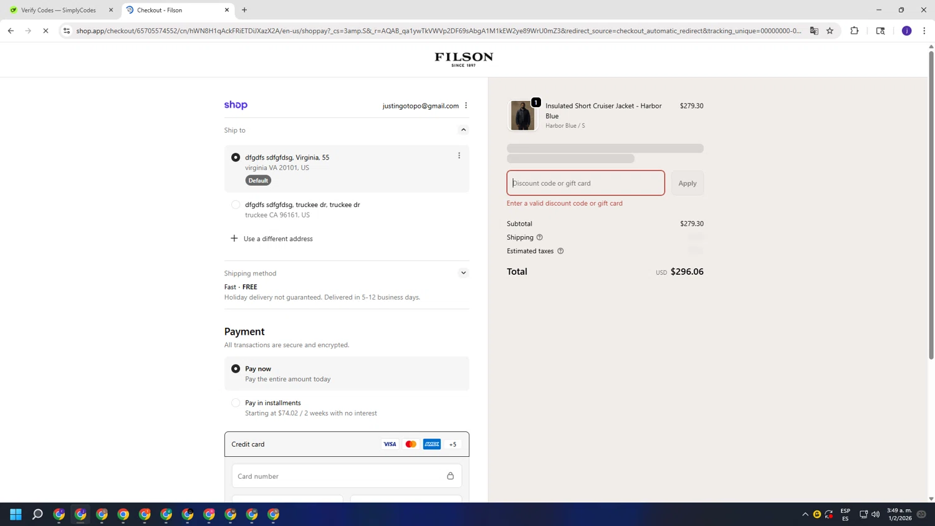Open options menu for Virginia address
This screenshot has width=935, height=526.
[459, 156]
